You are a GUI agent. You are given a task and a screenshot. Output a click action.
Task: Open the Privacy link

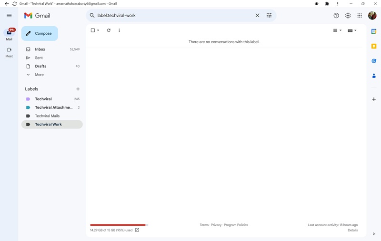[x=216, y=225]
